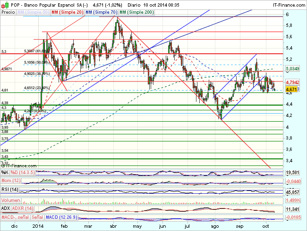Click the RSI (14) indicator label
This screenshot has width=307, height=231.
[x=10, y=190]
